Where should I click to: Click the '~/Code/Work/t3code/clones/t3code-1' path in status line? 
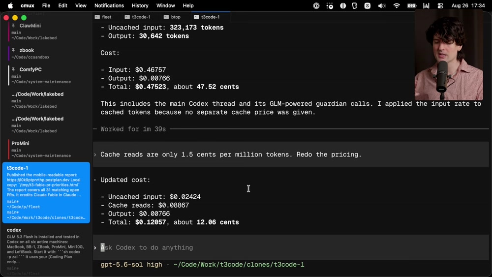pyautogui.click(x=239, y=264)
